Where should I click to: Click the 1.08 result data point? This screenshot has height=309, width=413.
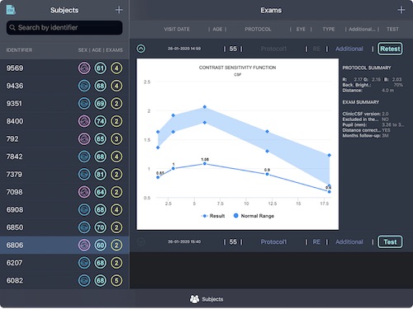pos(205,164)
